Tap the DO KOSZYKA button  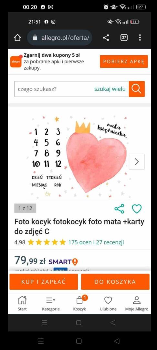(x=115, y=282)
